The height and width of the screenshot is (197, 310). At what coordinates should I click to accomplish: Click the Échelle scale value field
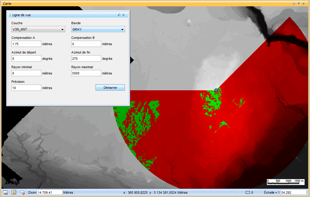click(x=293, y=193)
